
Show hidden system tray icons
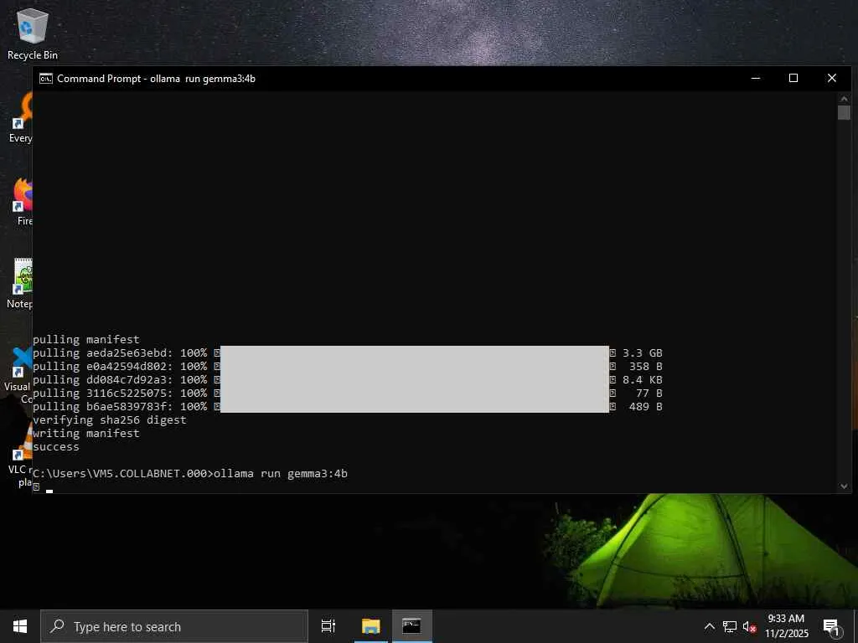709,626
